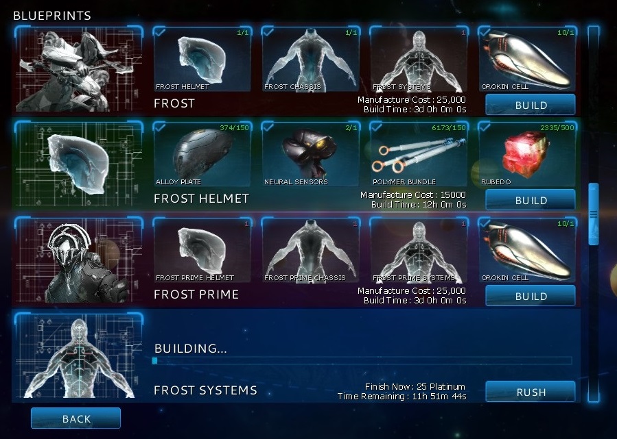
Task: Build the Frost Prime warframe
Action: point(531,296)
